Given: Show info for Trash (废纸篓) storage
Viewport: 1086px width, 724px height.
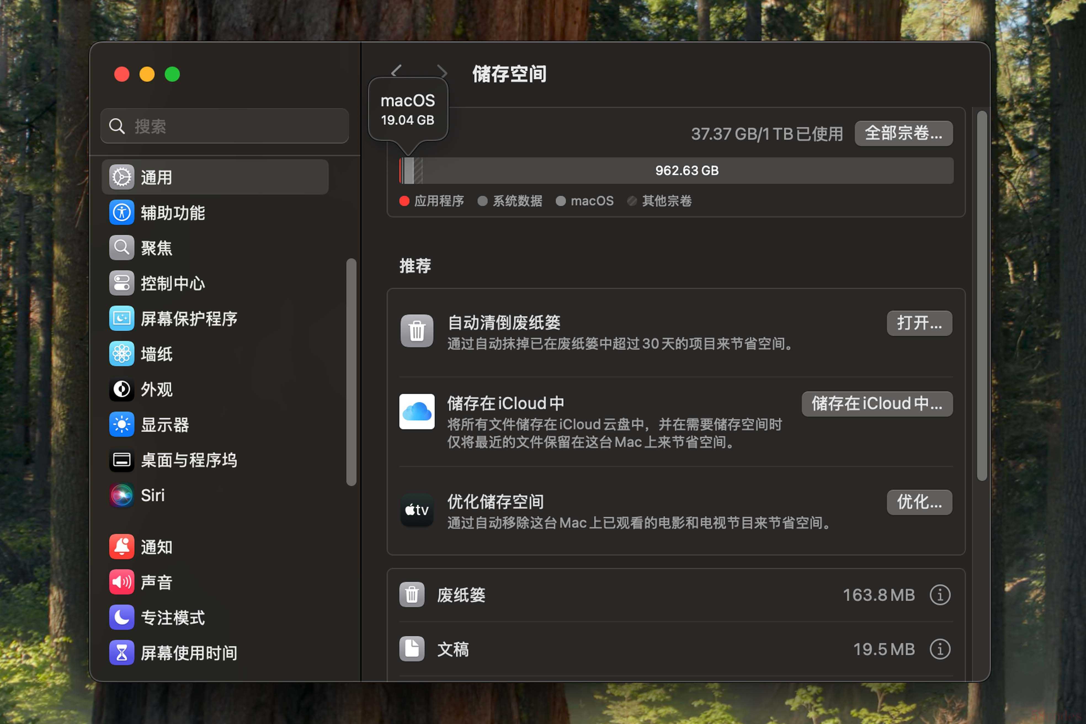Looking at the screenshot, I should click(940, 595).
